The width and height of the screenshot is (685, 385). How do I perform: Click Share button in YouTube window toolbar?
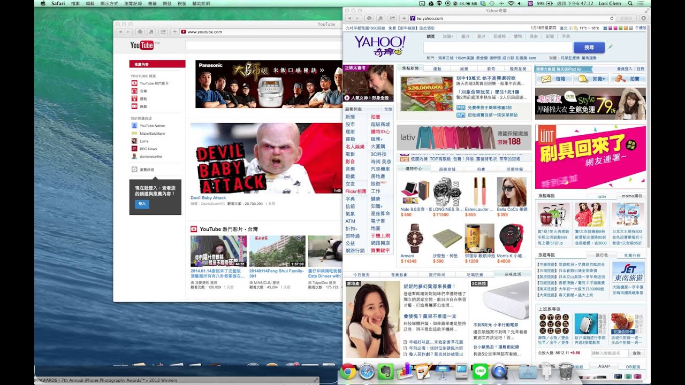[x=163, y=32]
